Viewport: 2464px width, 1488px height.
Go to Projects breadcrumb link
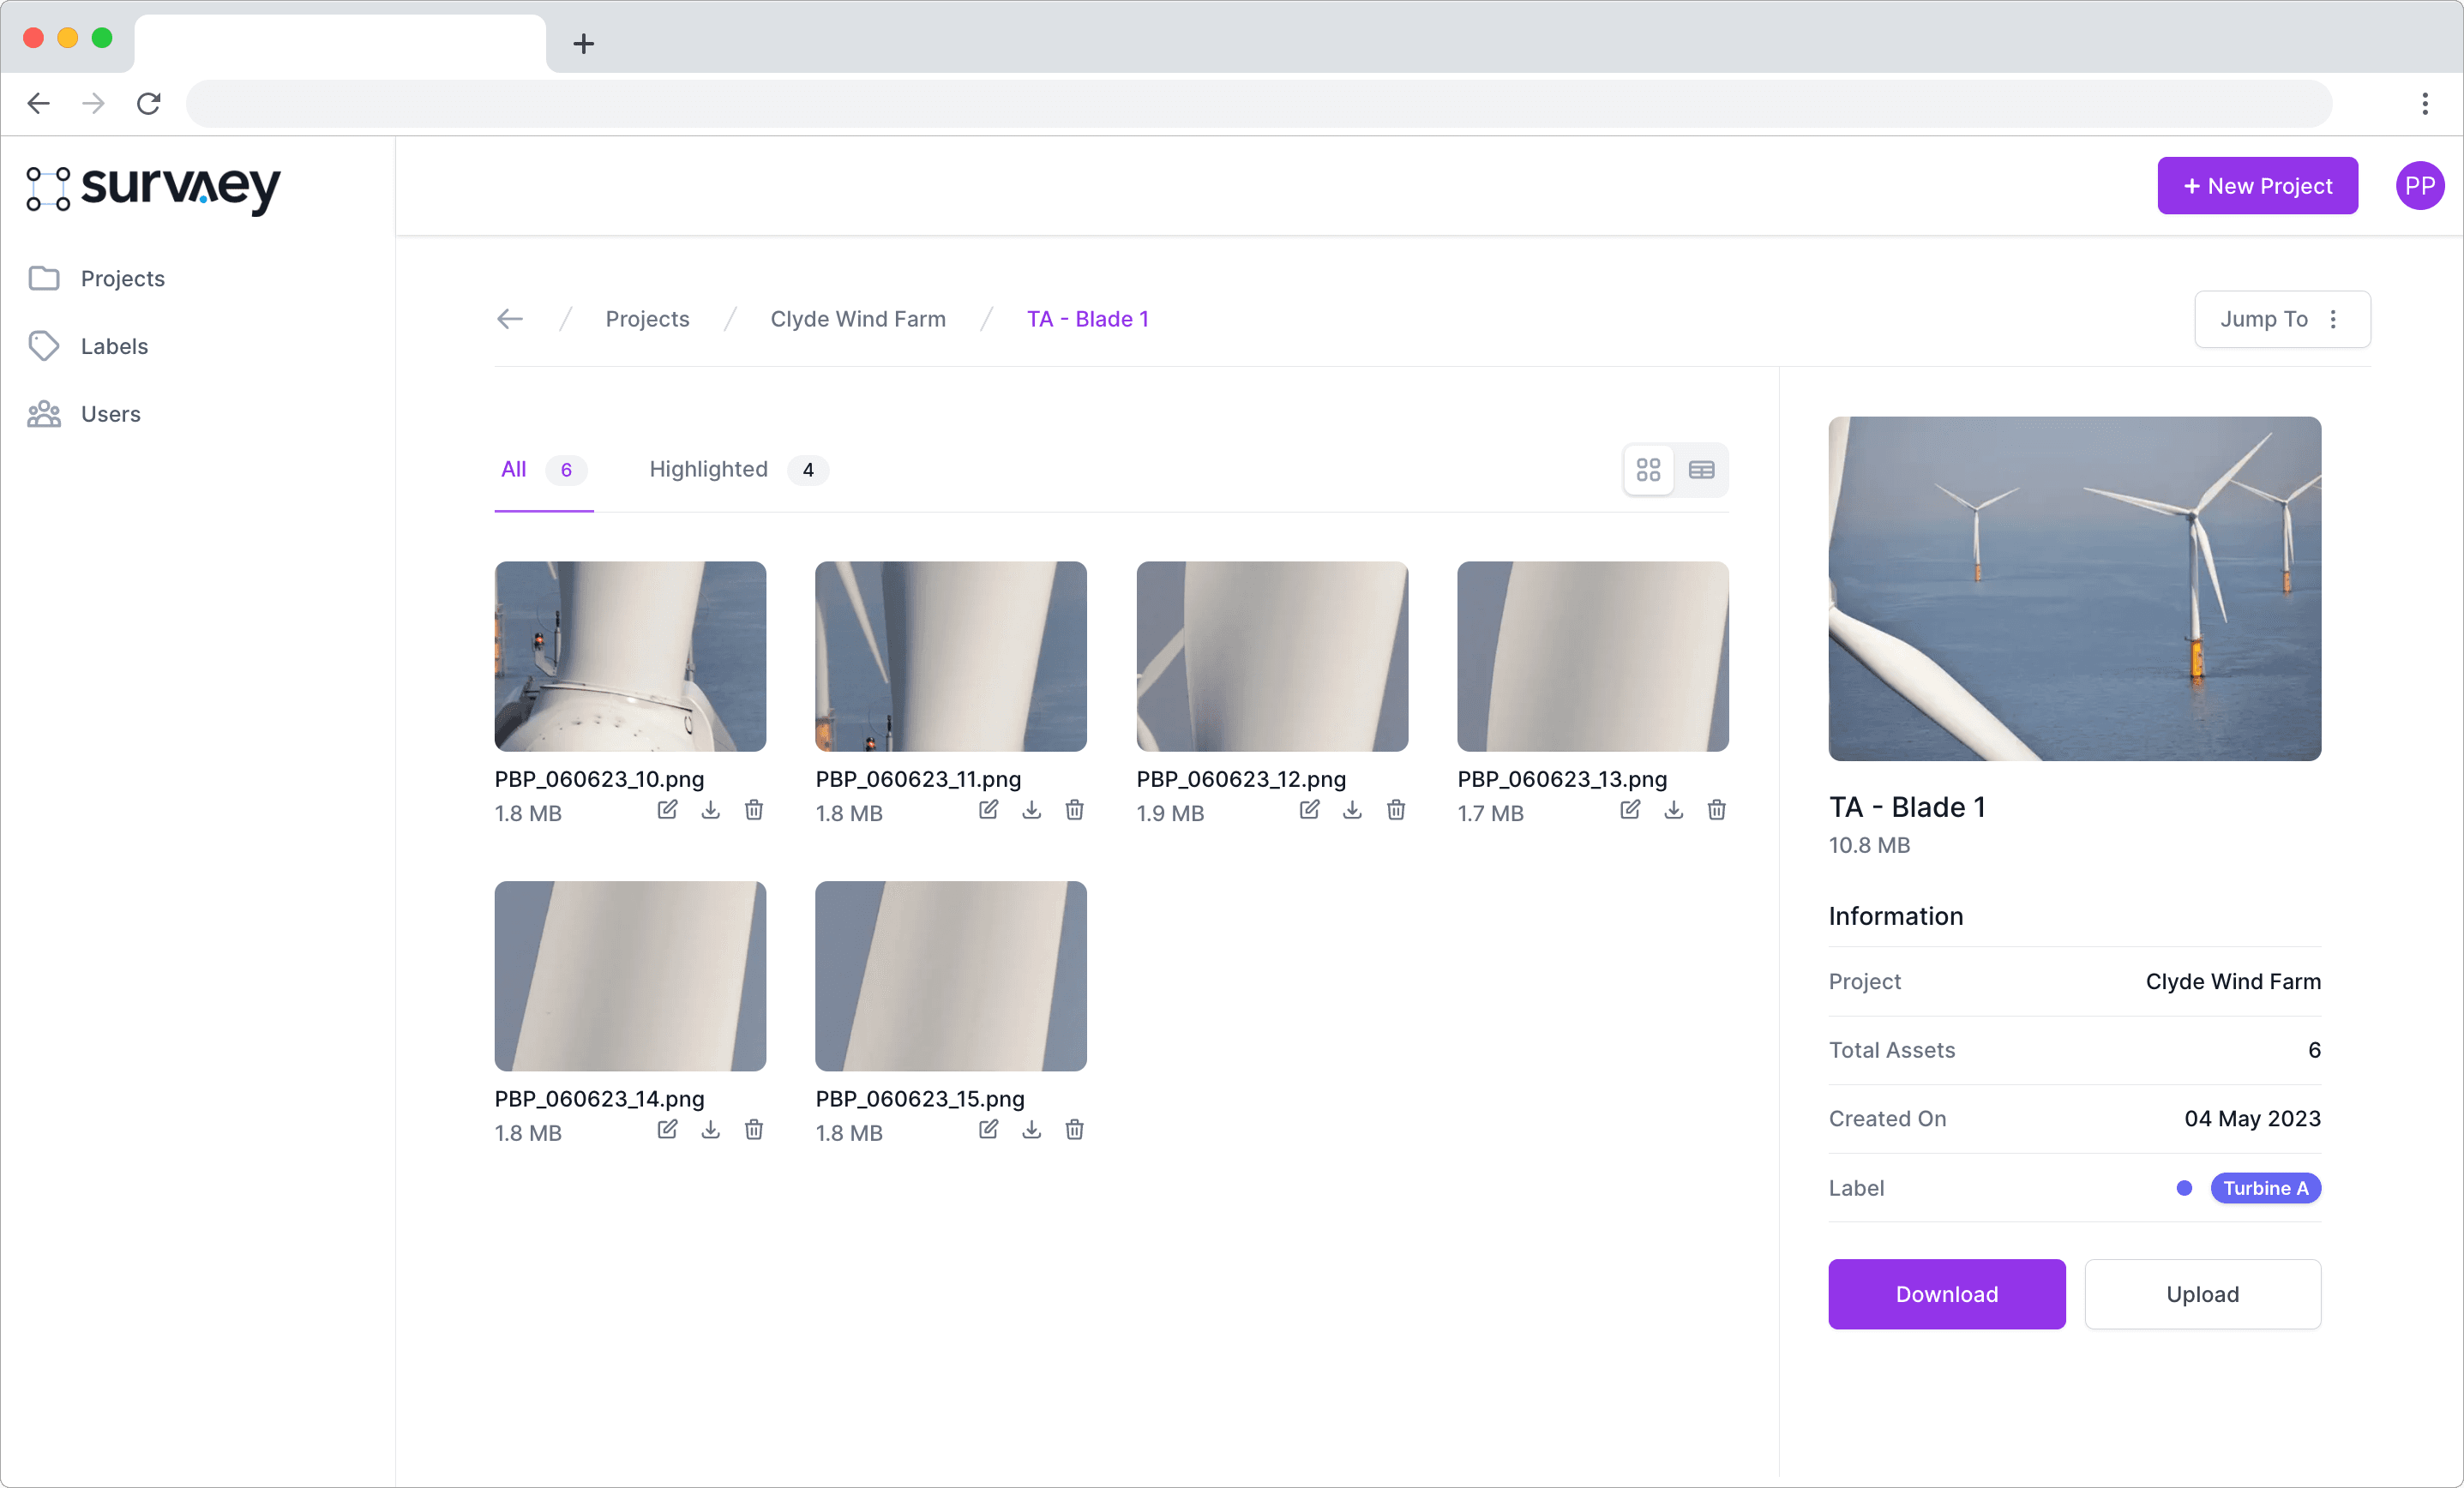[x=647, y=319]
